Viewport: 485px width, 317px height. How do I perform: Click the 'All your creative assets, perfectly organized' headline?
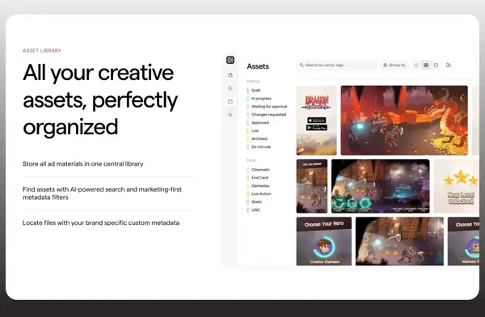(100, 99)
